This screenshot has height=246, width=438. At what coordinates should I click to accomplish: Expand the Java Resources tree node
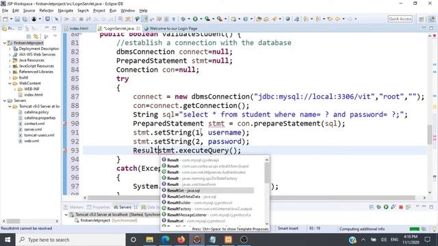[10, 60]
